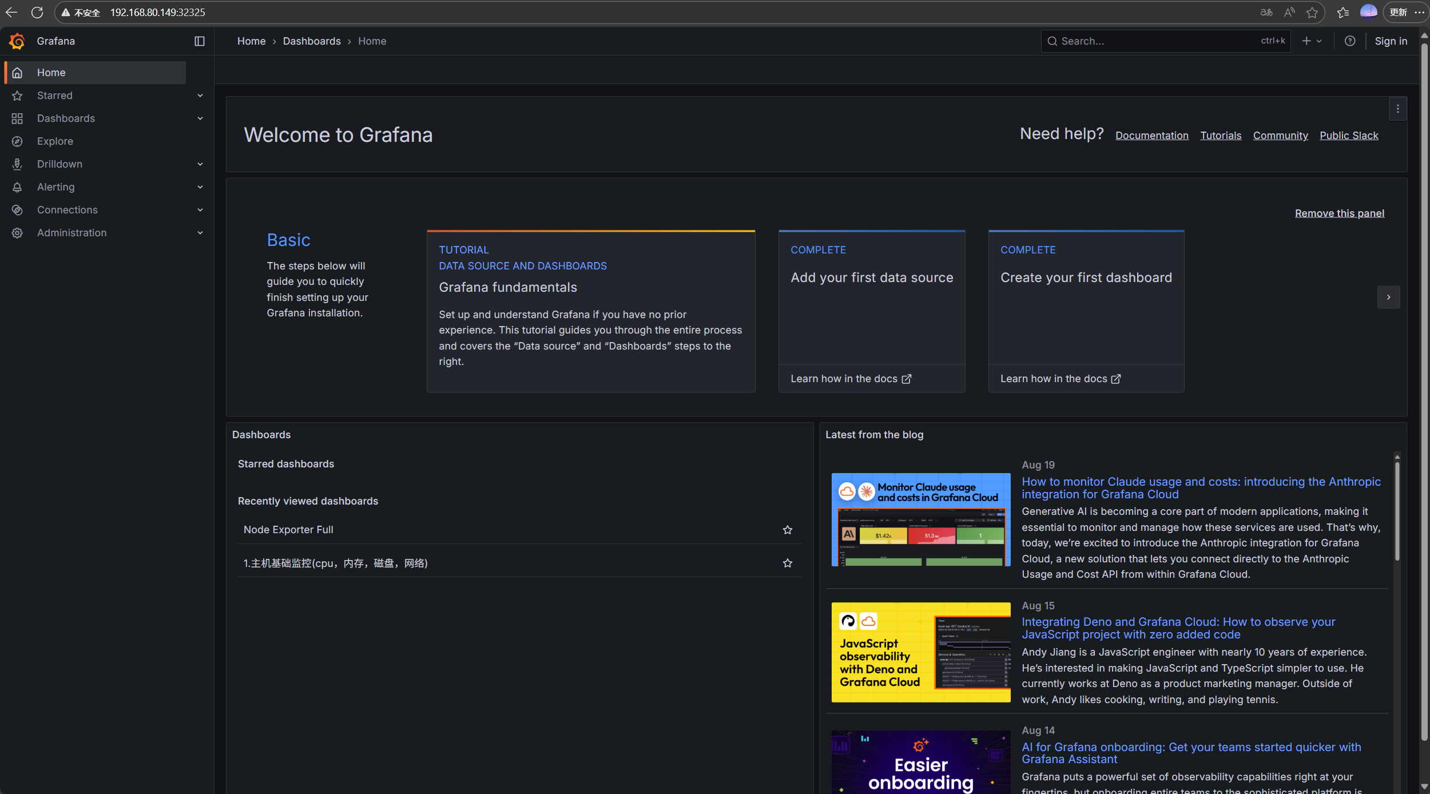
Task: Expand the Dashboards section chevron
Action: pos(200,118)
